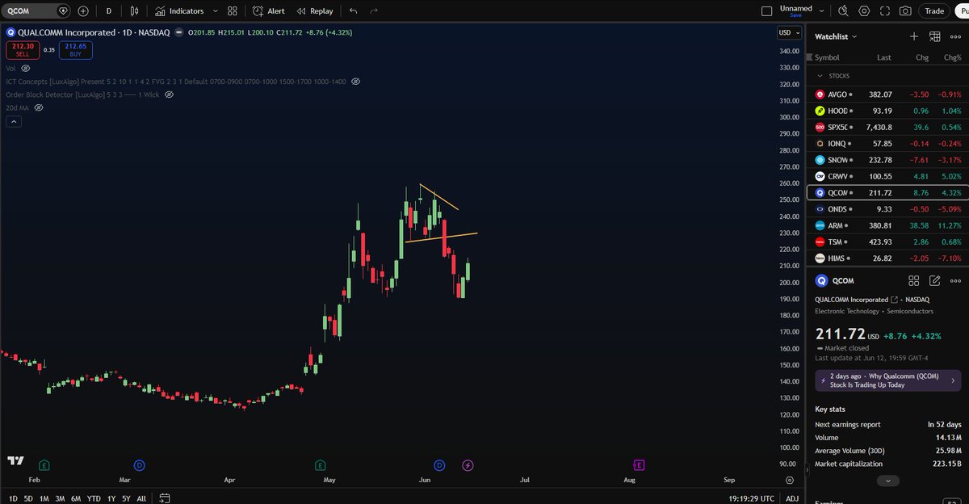This screenshot has height=504, width=969.
Task: Select ONDS row in watchlist
Action: [x=887, y=209]
